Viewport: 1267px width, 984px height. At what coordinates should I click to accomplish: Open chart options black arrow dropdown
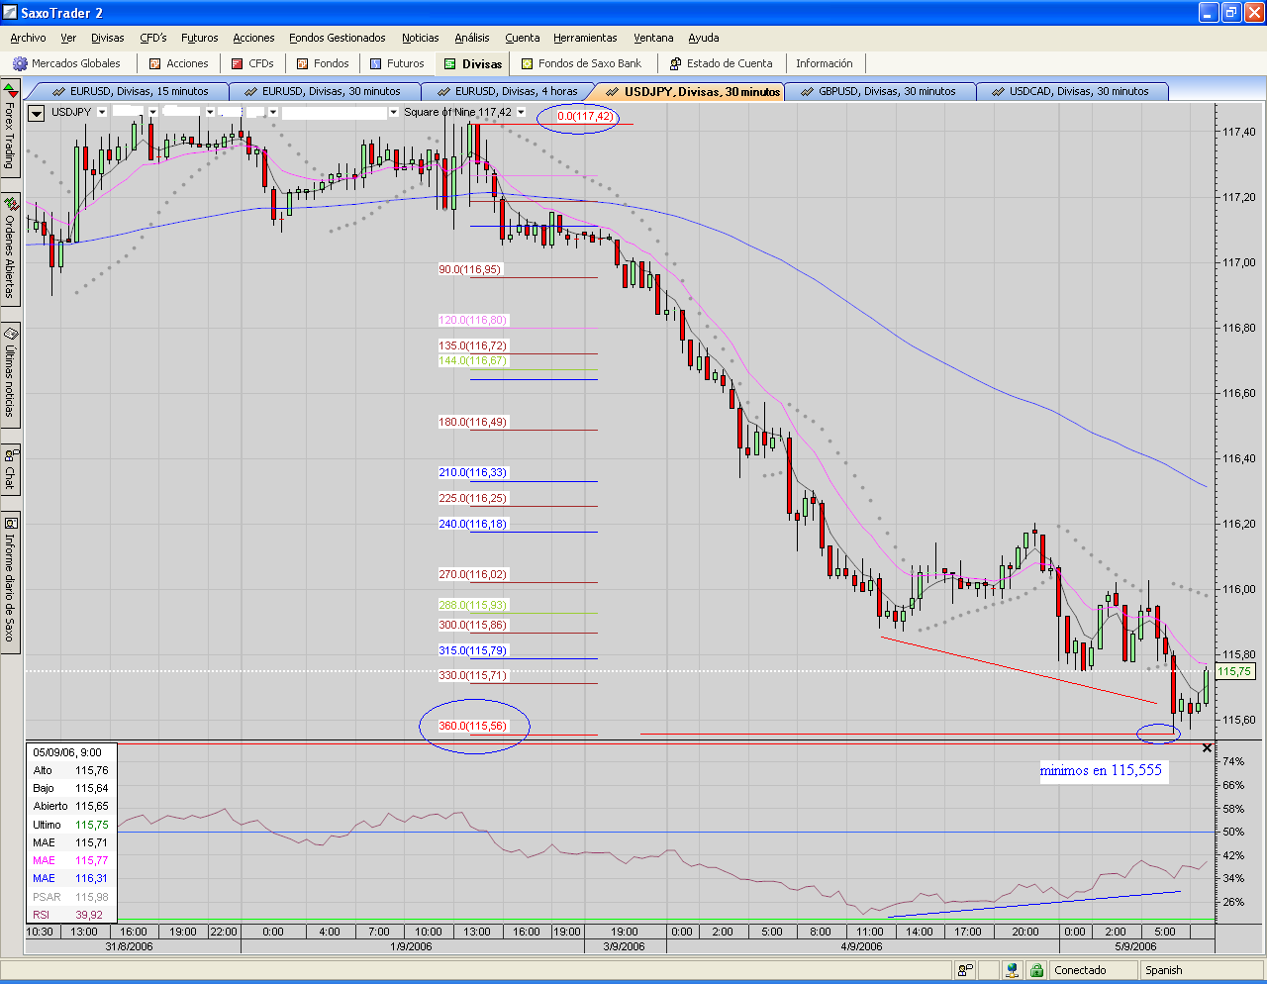click(37, 113)
